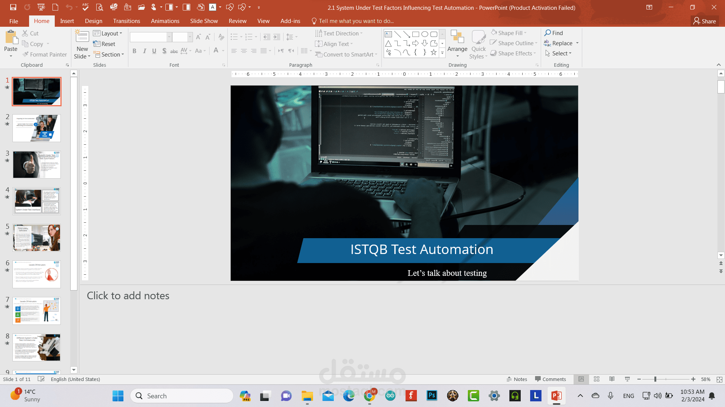Click the zoom out minus button
This screenshot has height=407, width=725.
point(639,379)
